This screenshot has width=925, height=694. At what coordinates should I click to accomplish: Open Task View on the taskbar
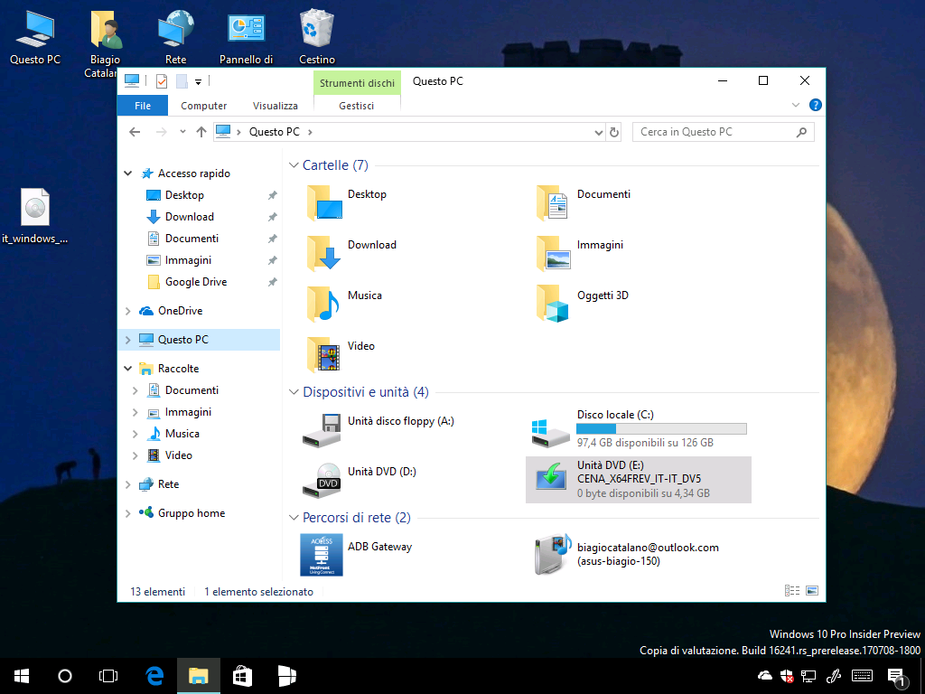click(108, 676)
